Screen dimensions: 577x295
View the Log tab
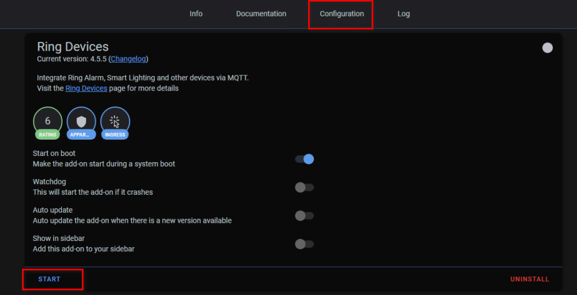pos(403,14)
